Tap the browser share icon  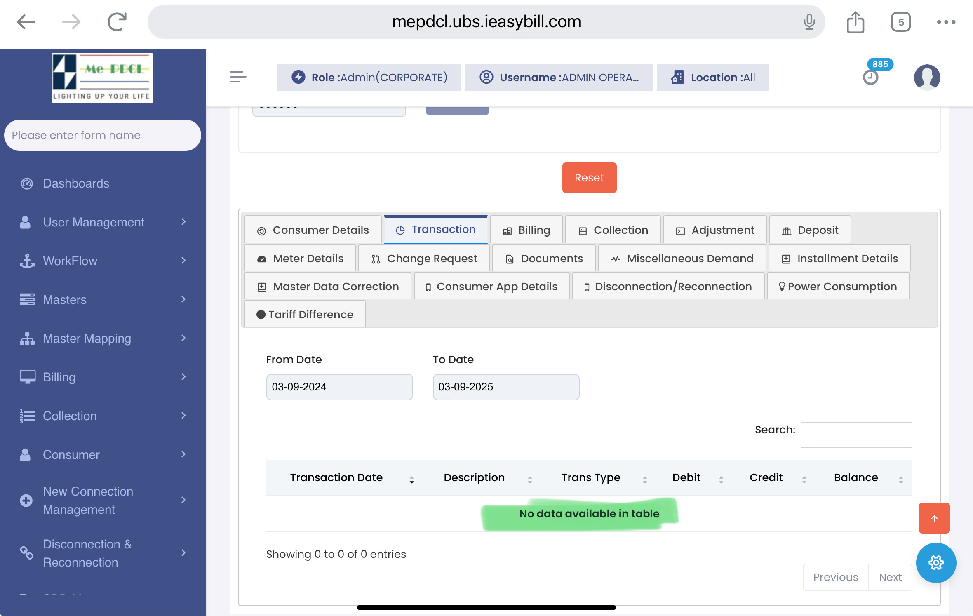coord(855,22)
